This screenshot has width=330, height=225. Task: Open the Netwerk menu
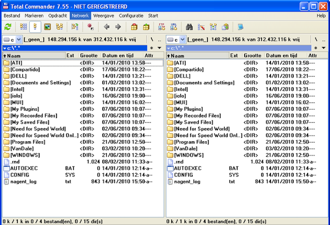(80, 16)
